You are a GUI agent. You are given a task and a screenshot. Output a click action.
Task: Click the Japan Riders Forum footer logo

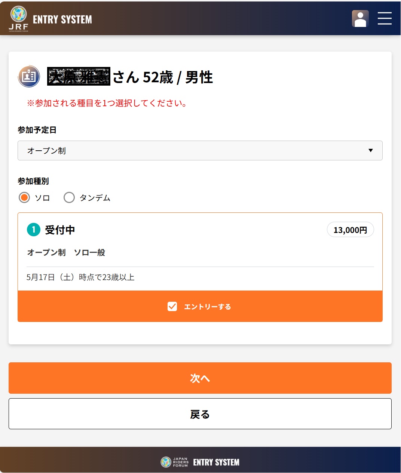pos(175,462)
